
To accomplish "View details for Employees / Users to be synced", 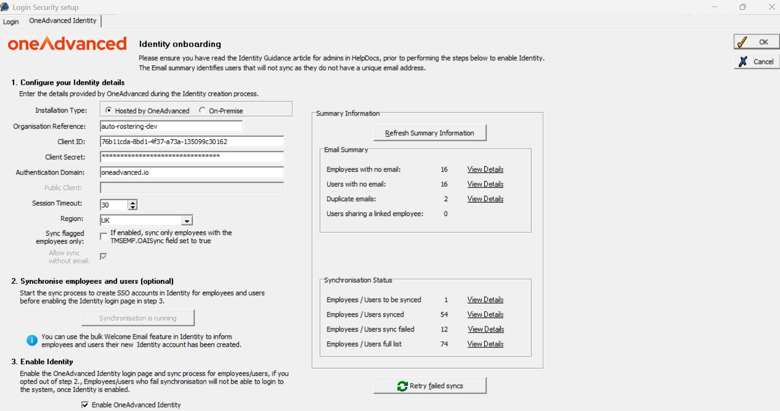I will click(485, 300).
